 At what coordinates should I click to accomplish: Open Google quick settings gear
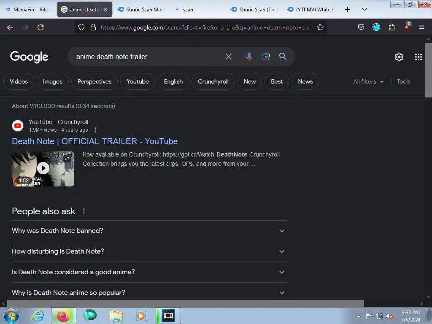[x=399, y=57]
